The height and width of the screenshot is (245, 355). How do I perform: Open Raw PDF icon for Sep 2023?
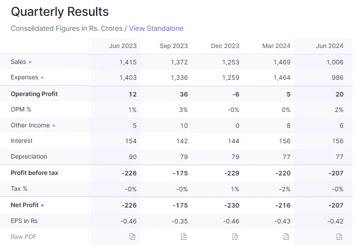(184, 237)
